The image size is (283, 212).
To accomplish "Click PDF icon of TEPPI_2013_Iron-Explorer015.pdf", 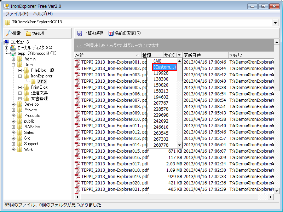I will click(77, 151).
